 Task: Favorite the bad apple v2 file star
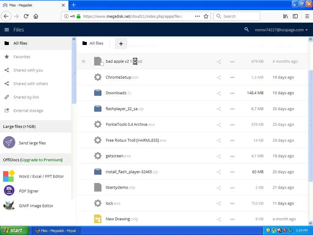(x=83, y=61)
